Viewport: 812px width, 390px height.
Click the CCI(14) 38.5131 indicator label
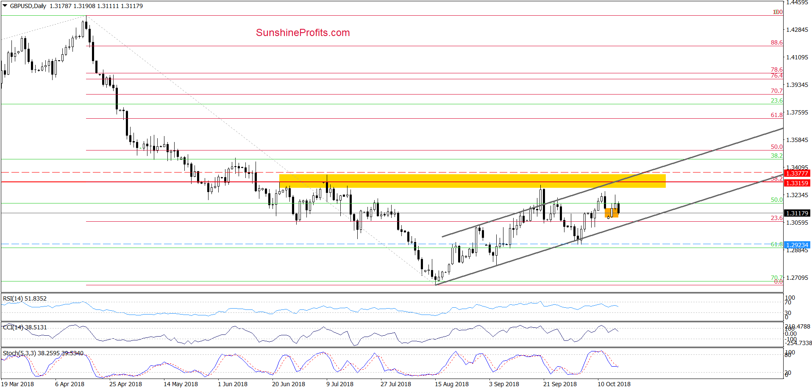25,327
